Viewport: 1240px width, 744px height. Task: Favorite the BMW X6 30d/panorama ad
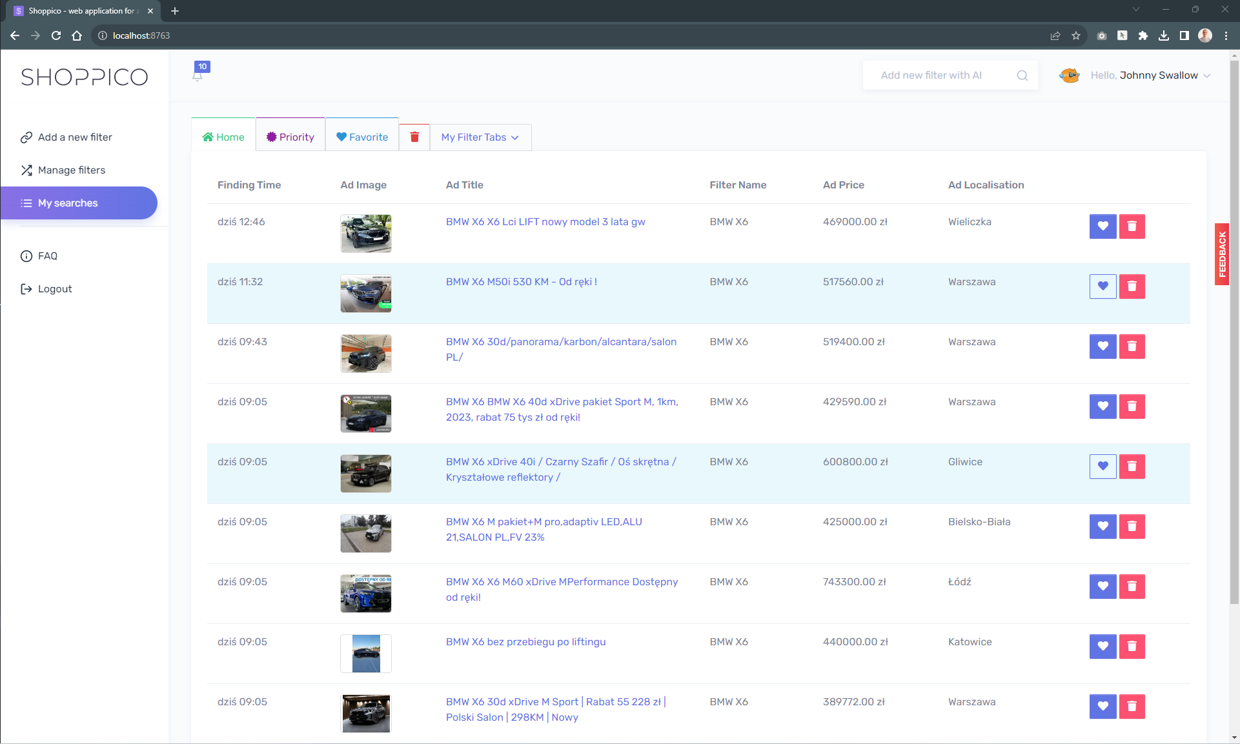(x=1103, y=347)
